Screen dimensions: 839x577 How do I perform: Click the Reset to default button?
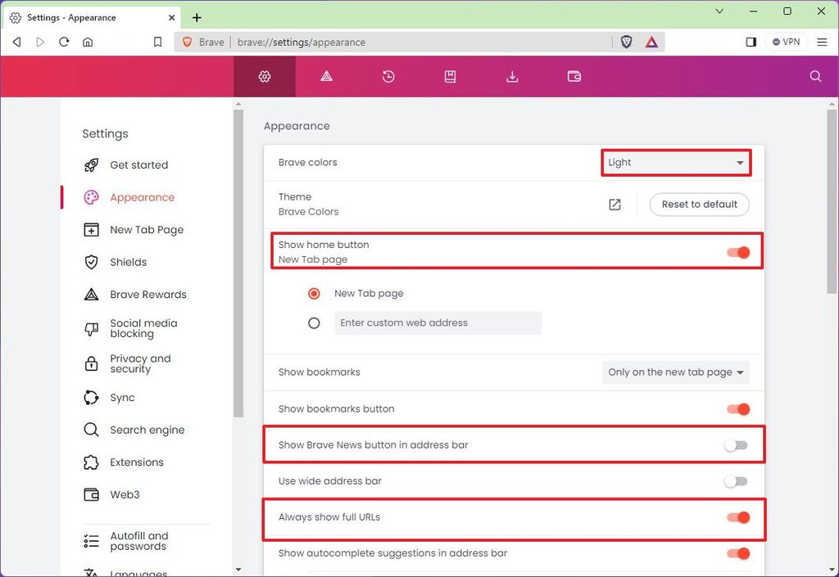(699, 204)
